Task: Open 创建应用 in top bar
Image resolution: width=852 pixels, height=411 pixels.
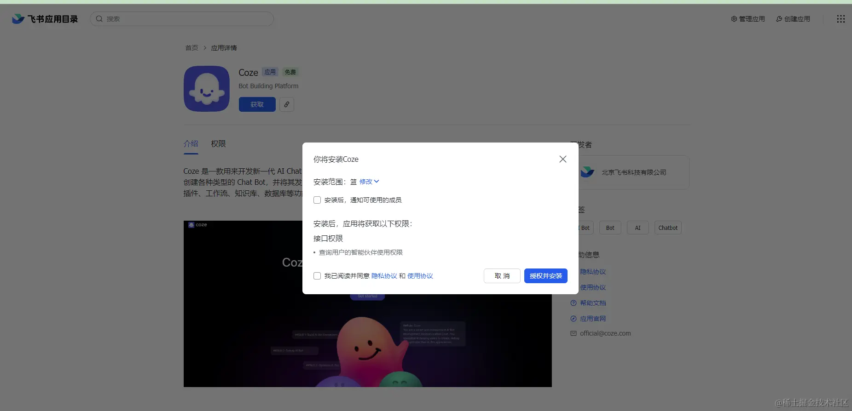Action: [x=793, y=19]
